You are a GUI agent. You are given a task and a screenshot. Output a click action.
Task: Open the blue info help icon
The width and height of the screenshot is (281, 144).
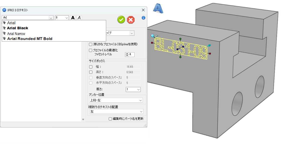[143, 18]
